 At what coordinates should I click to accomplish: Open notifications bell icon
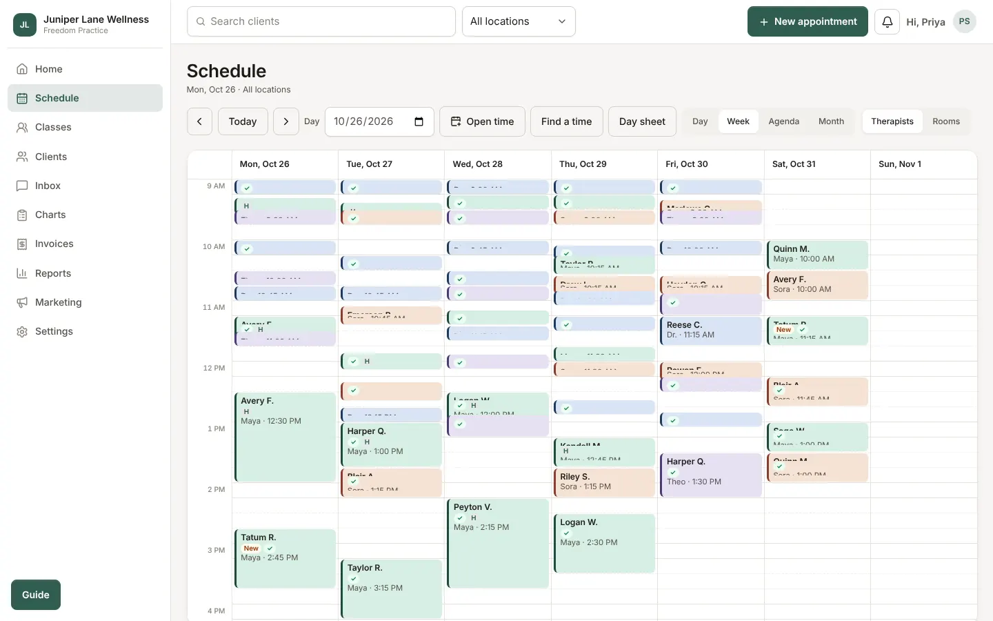[x=887, y=22]
